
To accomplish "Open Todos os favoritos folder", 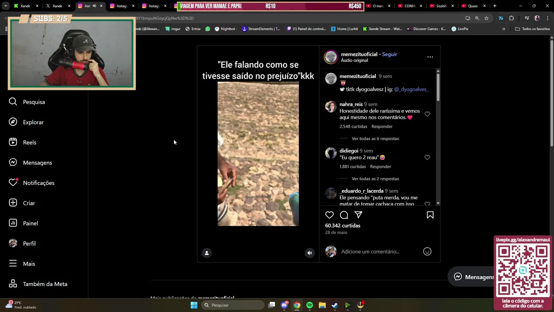I will click(532, 29).
